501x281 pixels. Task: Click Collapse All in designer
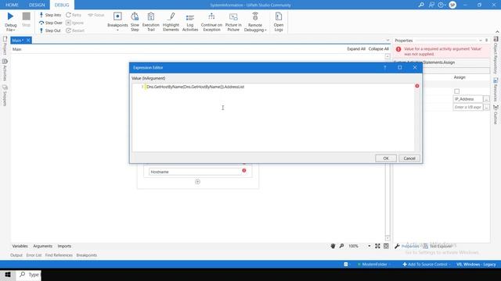click(x=379, y=48)
